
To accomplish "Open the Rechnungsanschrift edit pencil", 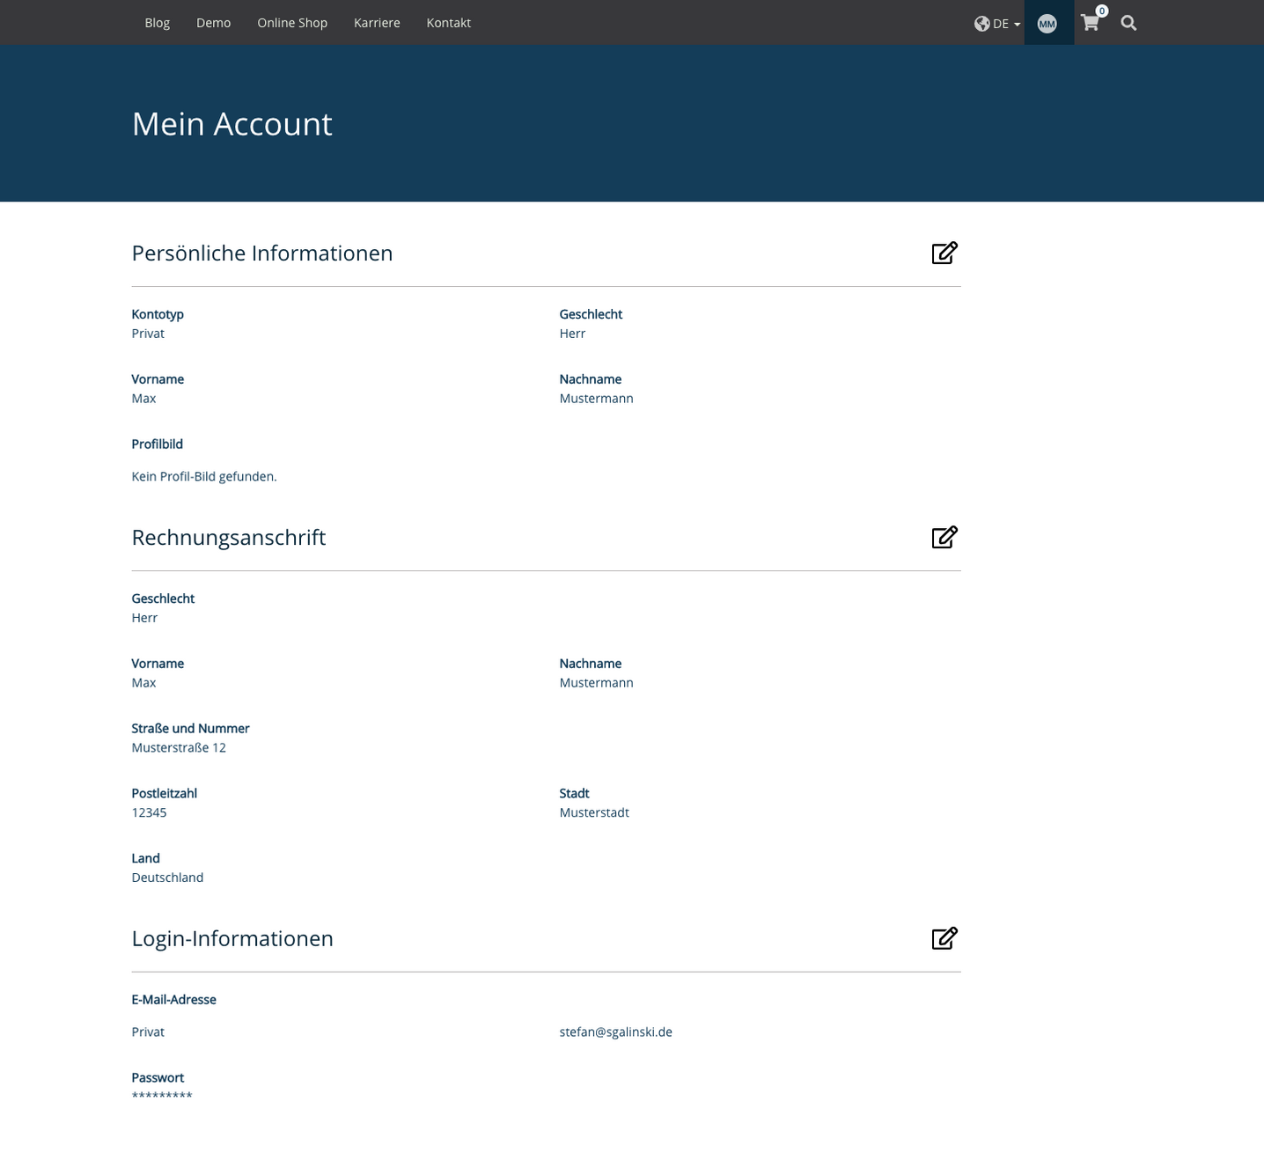I will tap(944, 537).
